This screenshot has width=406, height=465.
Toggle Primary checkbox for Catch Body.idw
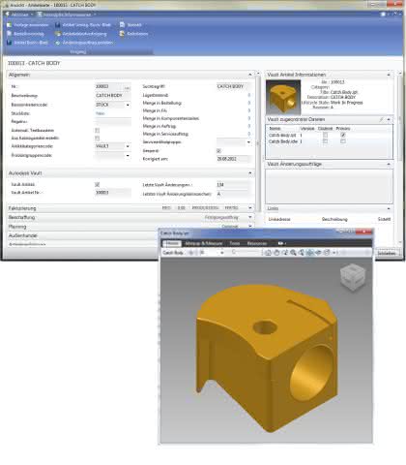click(343, 141)
